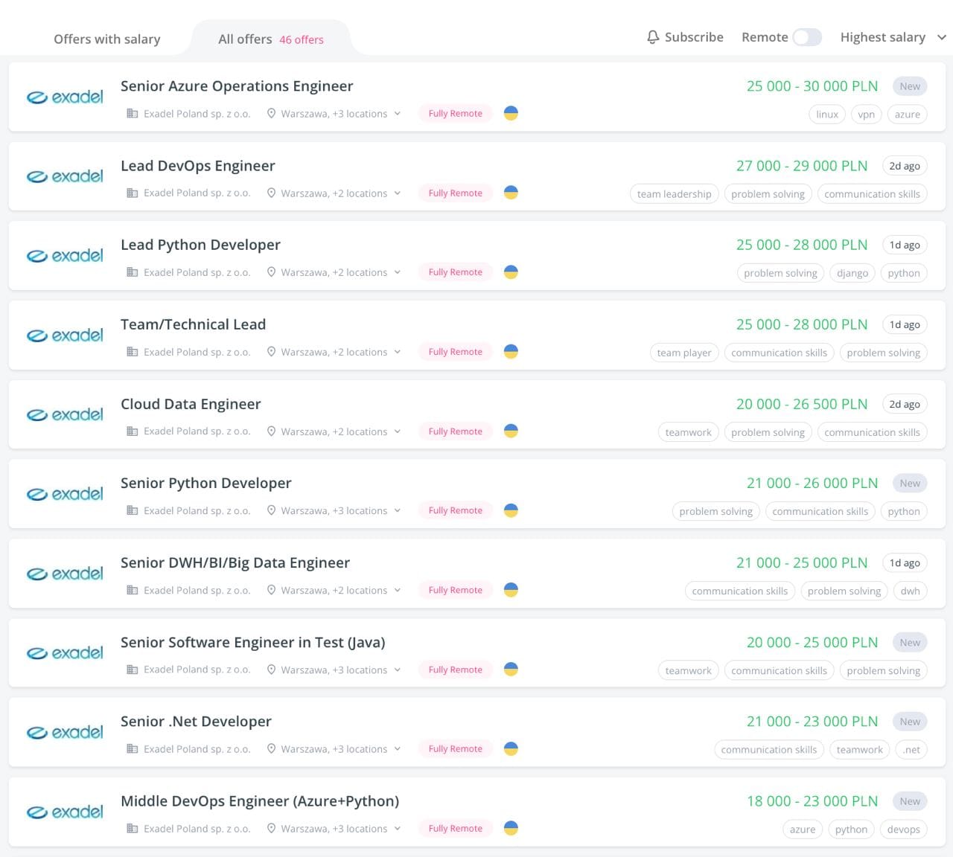Open the Highest salary sort dropdown
The height and width of the screenshot is (857, 953).
point(893,37)
